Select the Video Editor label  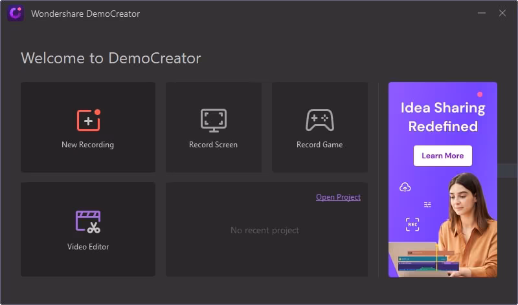(x=88, y=247)
